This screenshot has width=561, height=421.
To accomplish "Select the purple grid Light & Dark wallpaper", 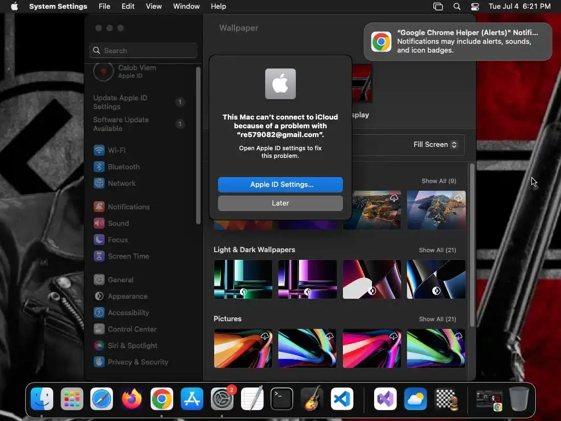I will click(307, 279).
